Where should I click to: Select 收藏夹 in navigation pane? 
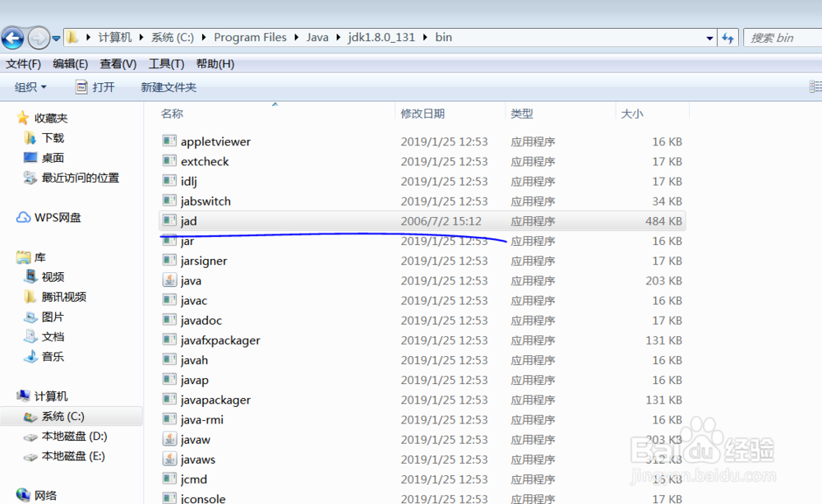click(x=42, y=118)
